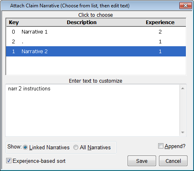The width and height of the screenshot is (194, 171).
Task: Select the All Narratives radio button
Action: pos(76,147)
